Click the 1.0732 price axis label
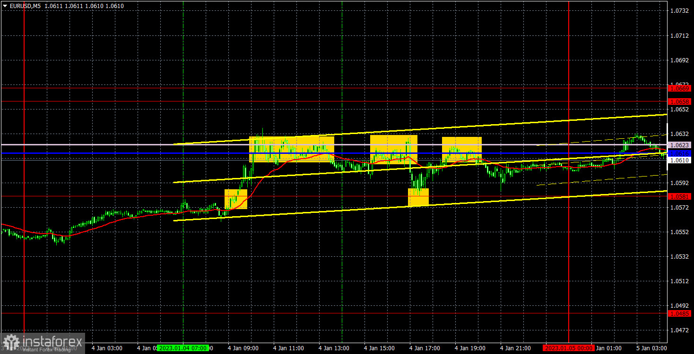Screen dimensions: 694x354 tap(679, 11)
